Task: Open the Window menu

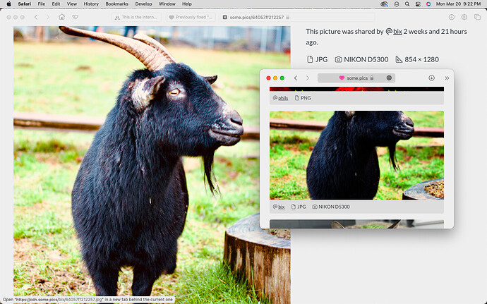Action: pyautogui.click(x=167, y=4)
